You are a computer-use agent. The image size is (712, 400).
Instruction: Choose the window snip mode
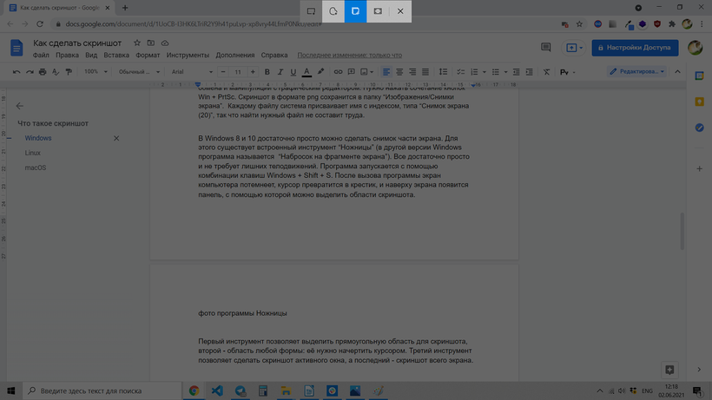(x=355, y=11)
